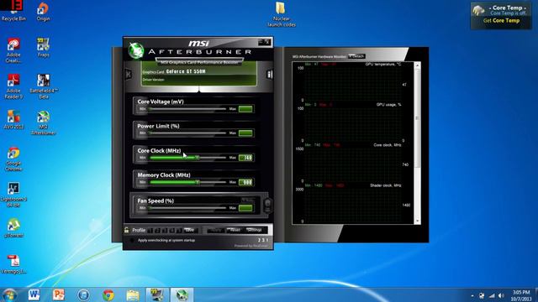Click the Core clock graph
The height and width of the screenshot is (302, 538).
point(353,164)
